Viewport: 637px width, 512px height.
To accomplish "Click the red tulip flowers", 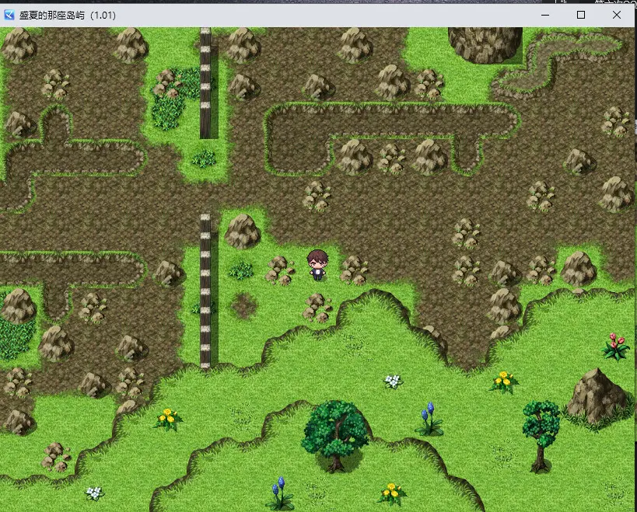I will click(616, 347).
